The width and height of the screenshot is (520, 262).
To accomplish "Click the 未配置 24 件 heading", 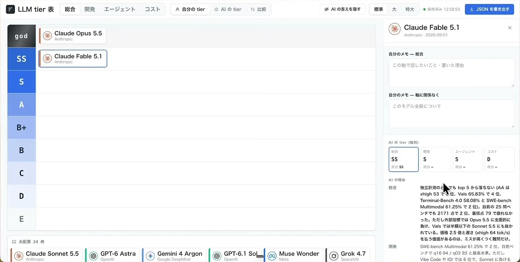I will pos(31,242).
